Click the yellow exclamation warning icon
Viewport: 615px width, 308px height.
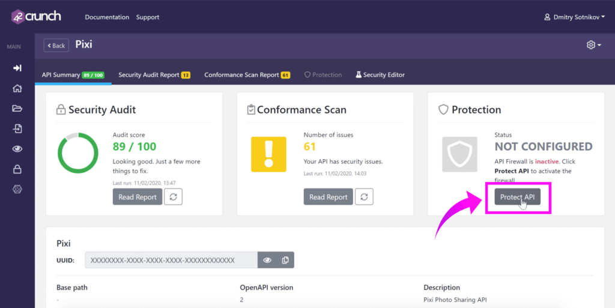pos(268,154)
